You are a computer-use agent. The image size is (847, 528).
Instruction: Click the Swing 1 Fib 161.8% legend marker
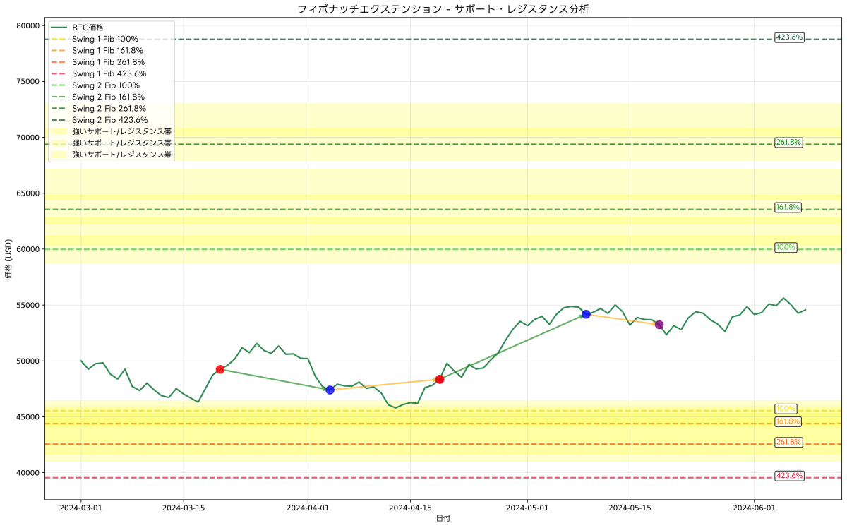[x=60, y=50]
